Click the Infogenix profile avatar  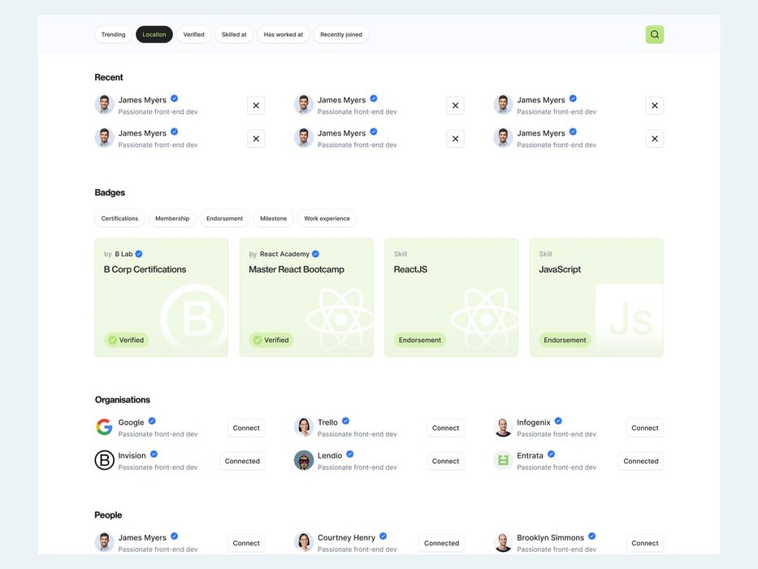pos(503,428)
